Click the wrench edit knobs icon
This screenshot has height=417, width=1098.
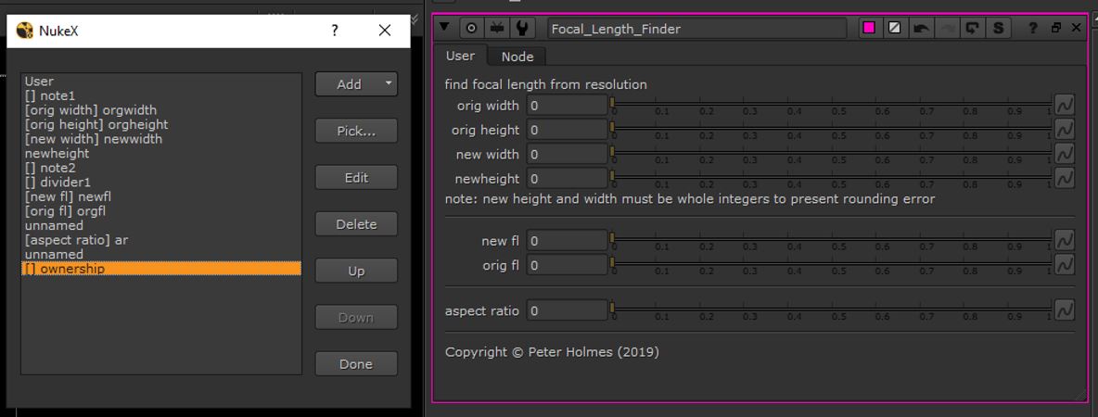tap(523, 28)
